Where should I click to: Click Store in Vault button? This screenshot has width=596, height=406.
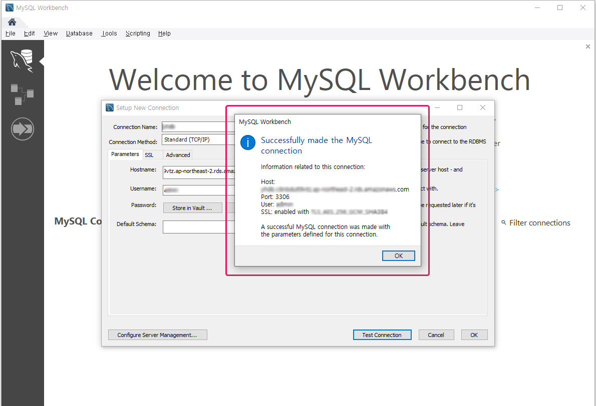192,208
